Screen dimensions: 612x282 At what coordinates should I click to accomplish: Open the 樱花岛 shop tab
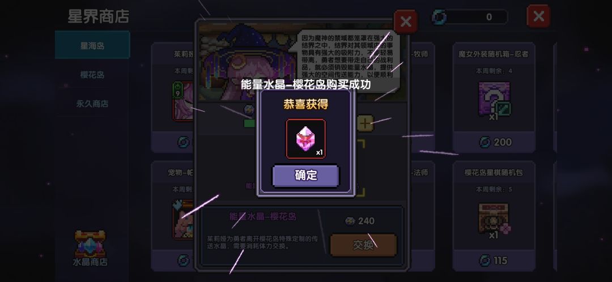(x=92, y=75)
